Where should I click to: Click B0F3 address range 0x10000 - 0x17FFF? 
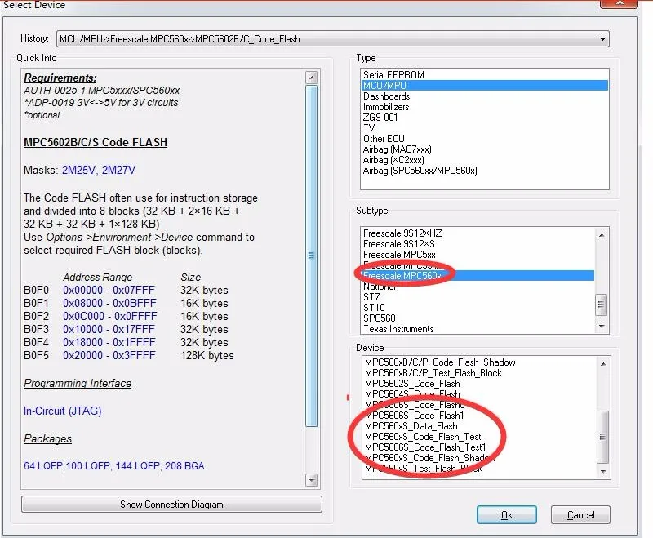(109, 329)
